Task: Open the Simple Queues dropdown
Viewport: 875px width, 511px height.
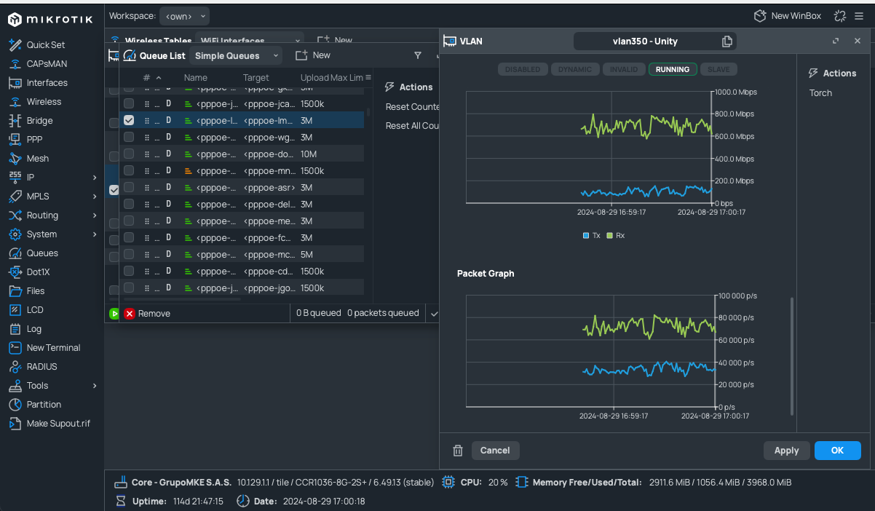Action: [x=232, y=55]
